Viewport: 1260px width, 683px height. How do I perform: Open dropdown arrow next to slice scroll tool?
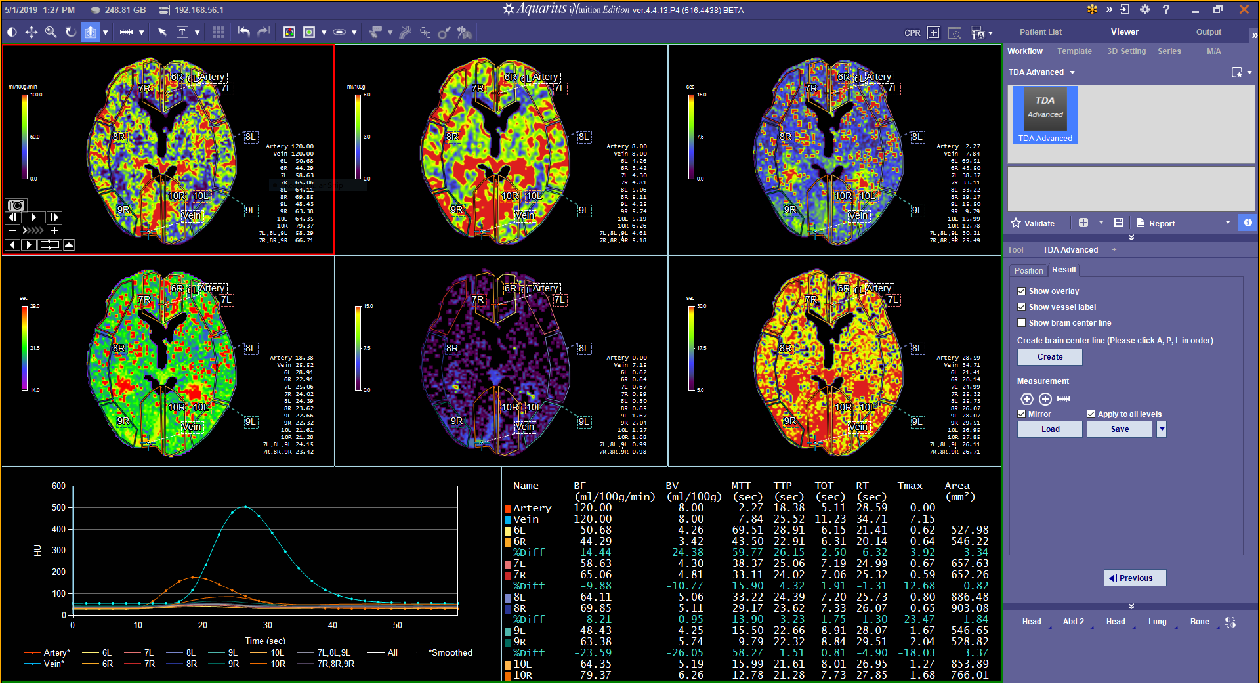(x=105, y=33)
